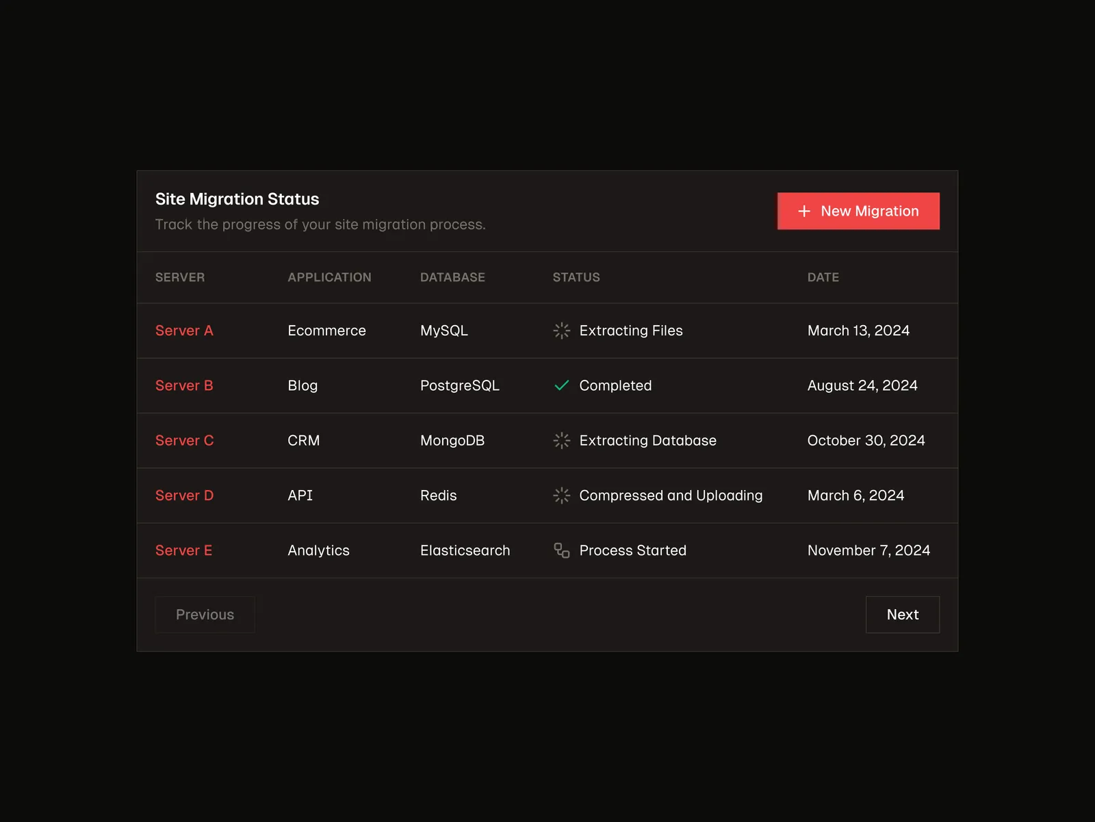
Task: Click the SERVER column header
Action: pos(180,277)
